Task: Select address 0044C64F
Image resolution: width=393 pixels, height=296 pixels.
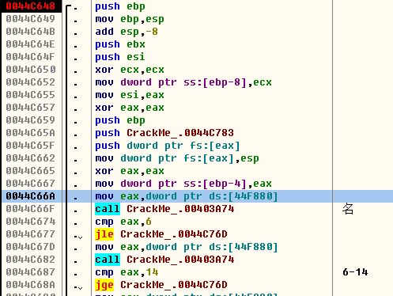Action: point(31,57)
